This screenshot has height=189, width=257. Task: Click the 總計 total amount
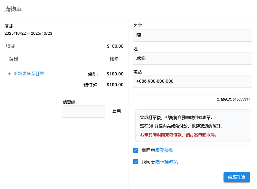115,74
